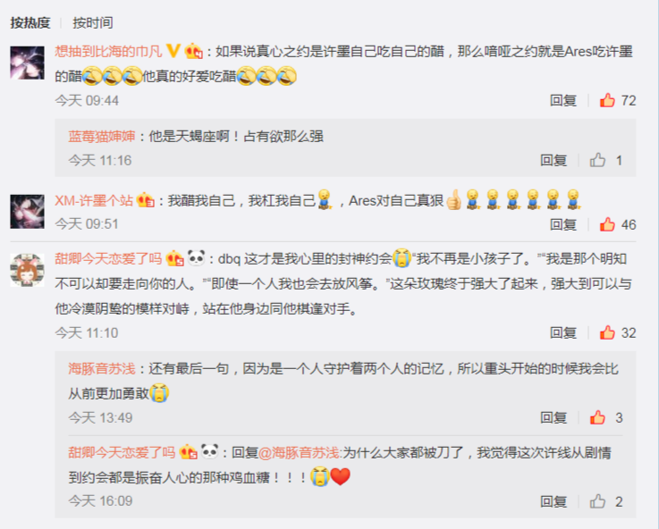Open the 蓝莓猫婶婶 username link

point(102,137)
